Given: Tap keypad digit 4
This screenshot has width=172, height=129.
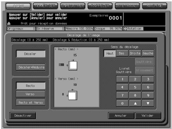Looking at the screenshot, I should click(122, 87).
